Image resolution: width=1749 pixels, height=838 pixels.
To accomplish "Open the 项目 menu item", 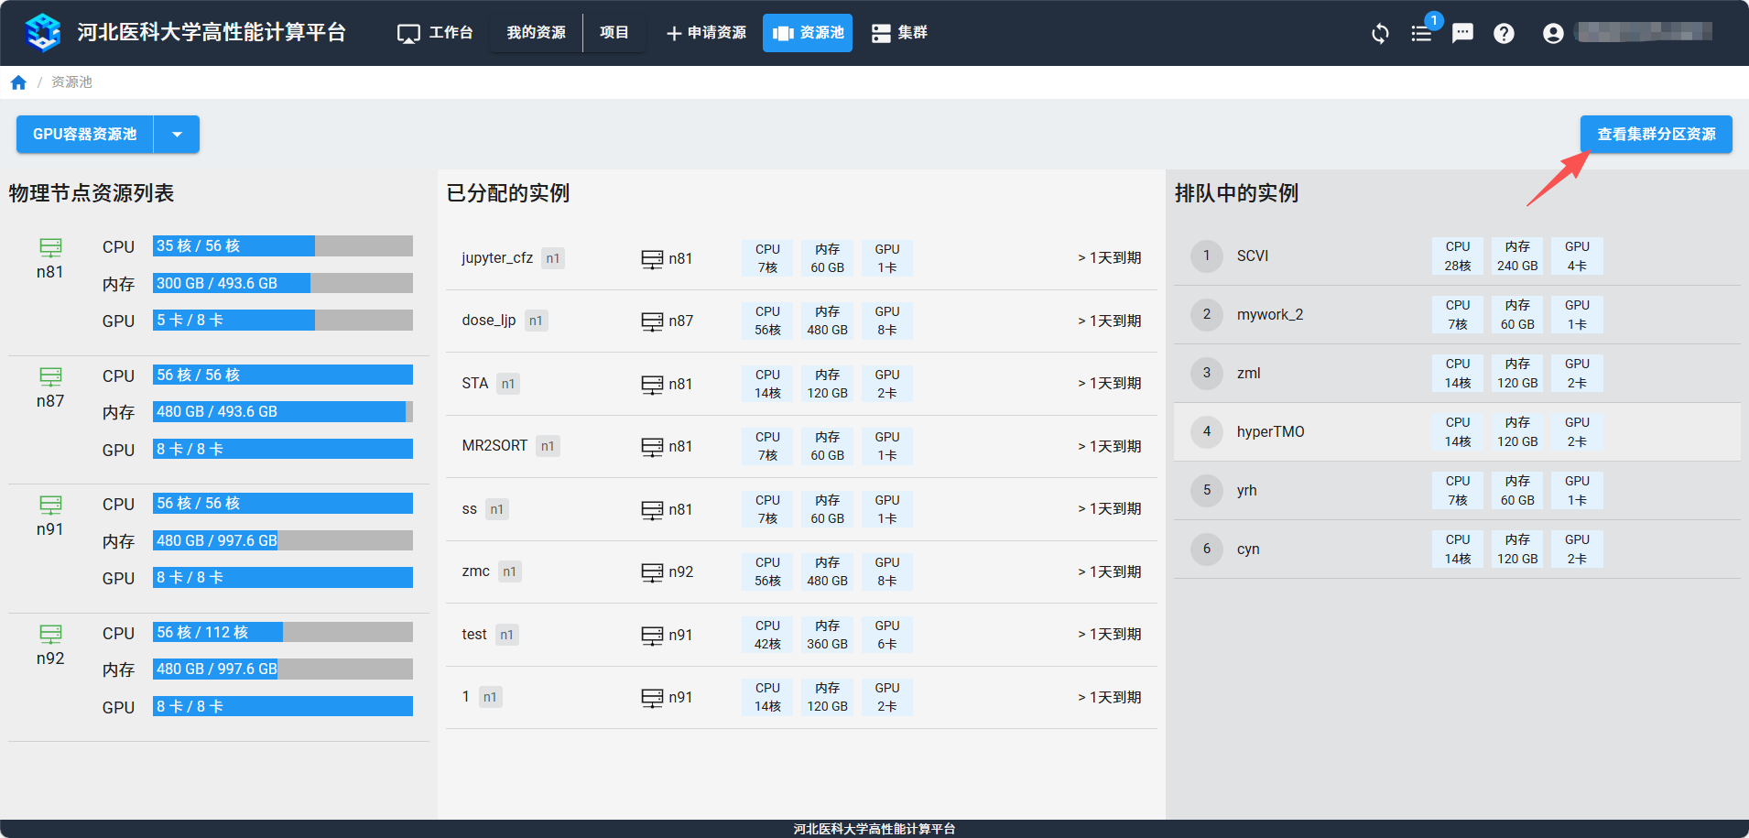I will (x=614, y=33).
